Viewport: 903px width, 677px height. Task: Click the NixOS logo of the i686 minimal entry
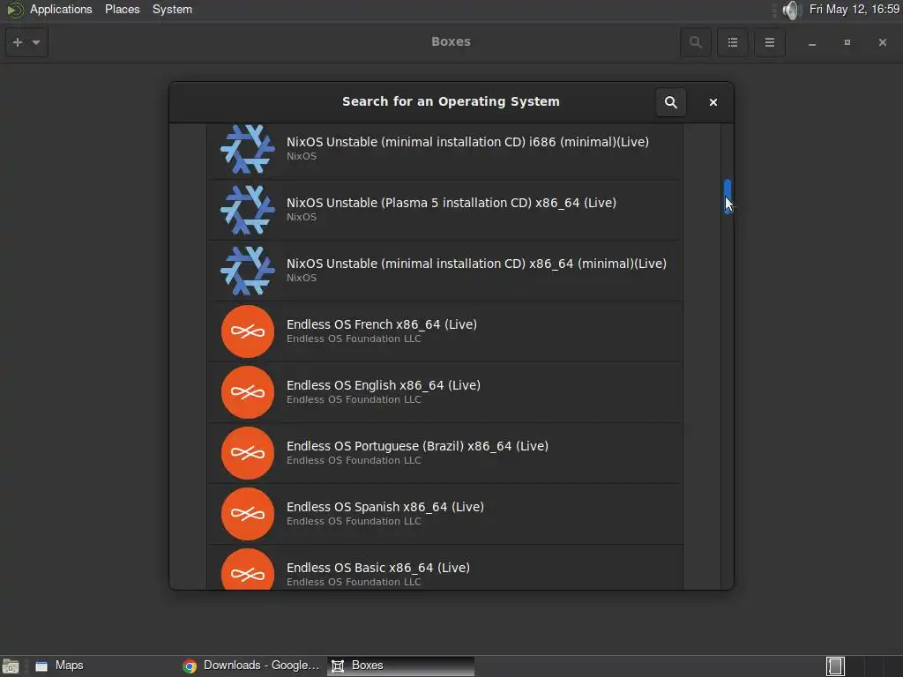pyautogui.click(x=248, y=148)
